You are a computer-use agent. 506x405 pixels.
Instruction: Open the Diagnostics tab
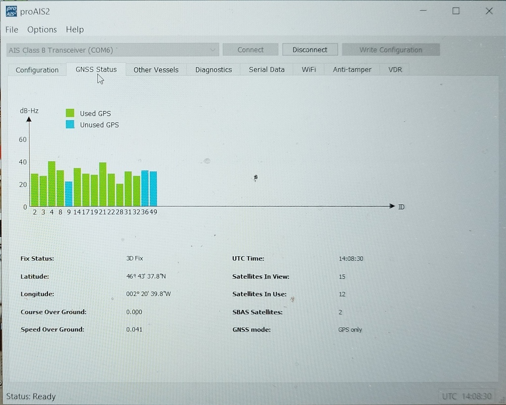tap(213, 70)
